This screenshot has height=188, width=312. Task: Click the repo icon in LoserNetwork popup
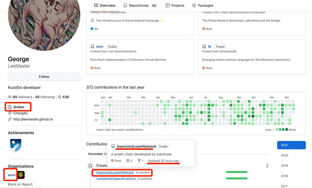(113, 146)
